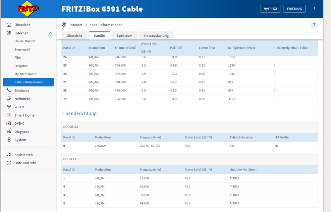Click the FRITZ!NAS button
Viewport: 331px width, 212px height.
pos(295,9)
